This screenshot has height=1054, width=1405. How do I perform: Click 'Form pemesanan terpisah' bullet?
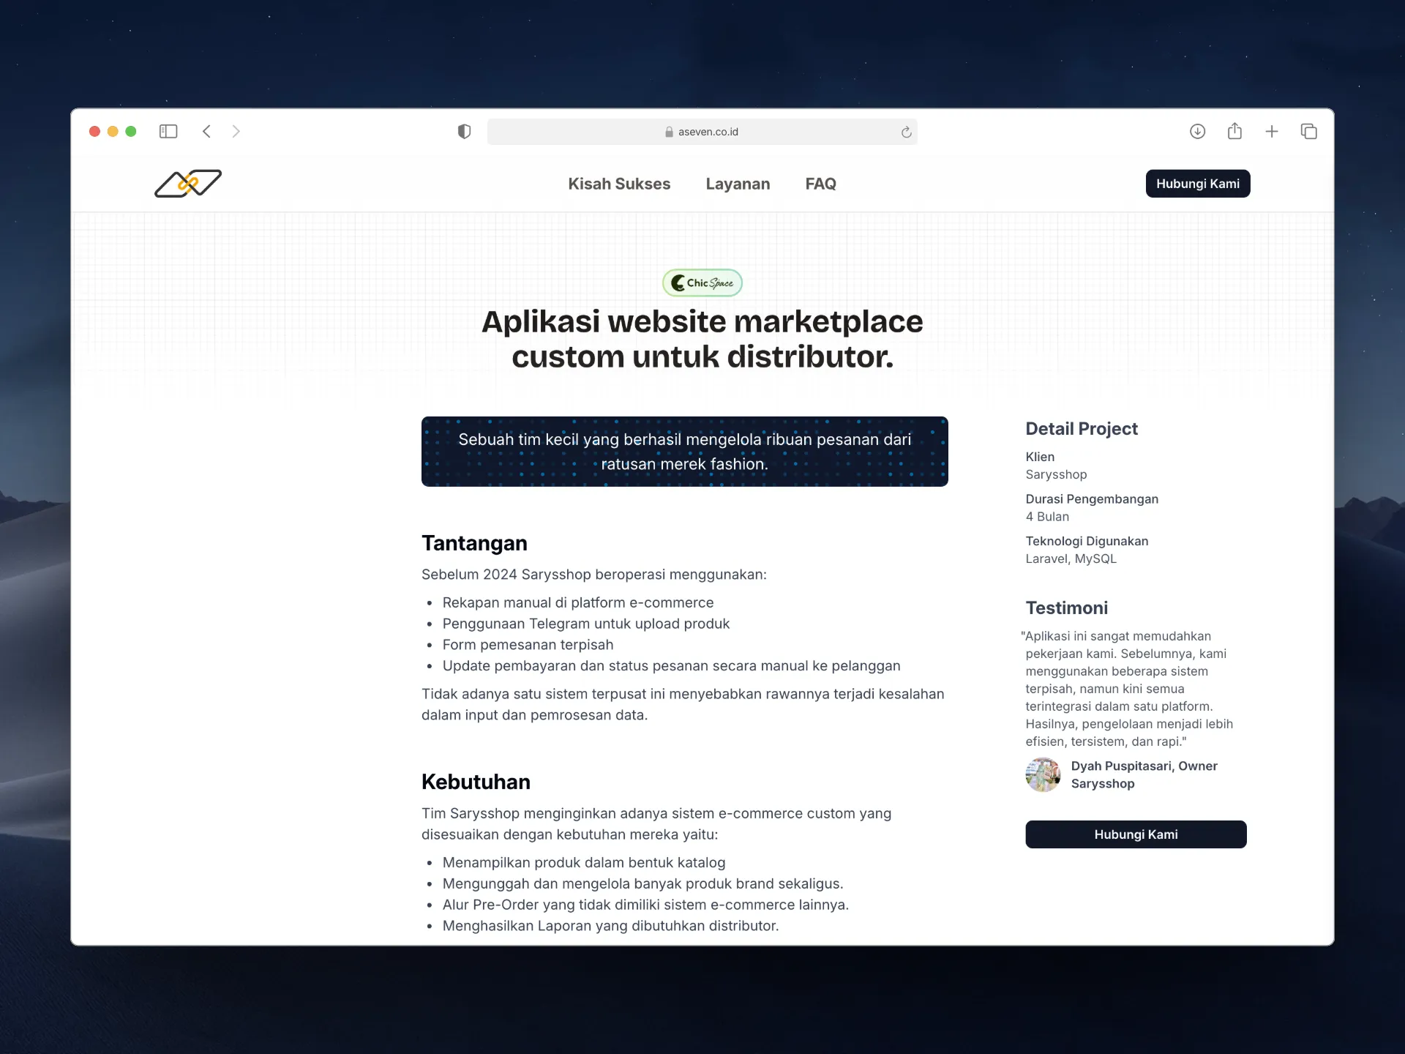[x=528, y=645]
